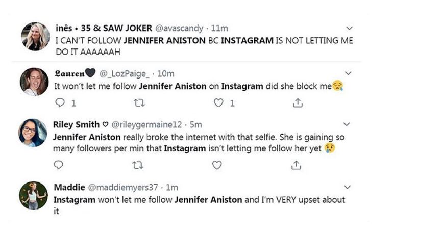Share Lauren's tweet
Screen dimensions: 443x235
tap(298, 103)
